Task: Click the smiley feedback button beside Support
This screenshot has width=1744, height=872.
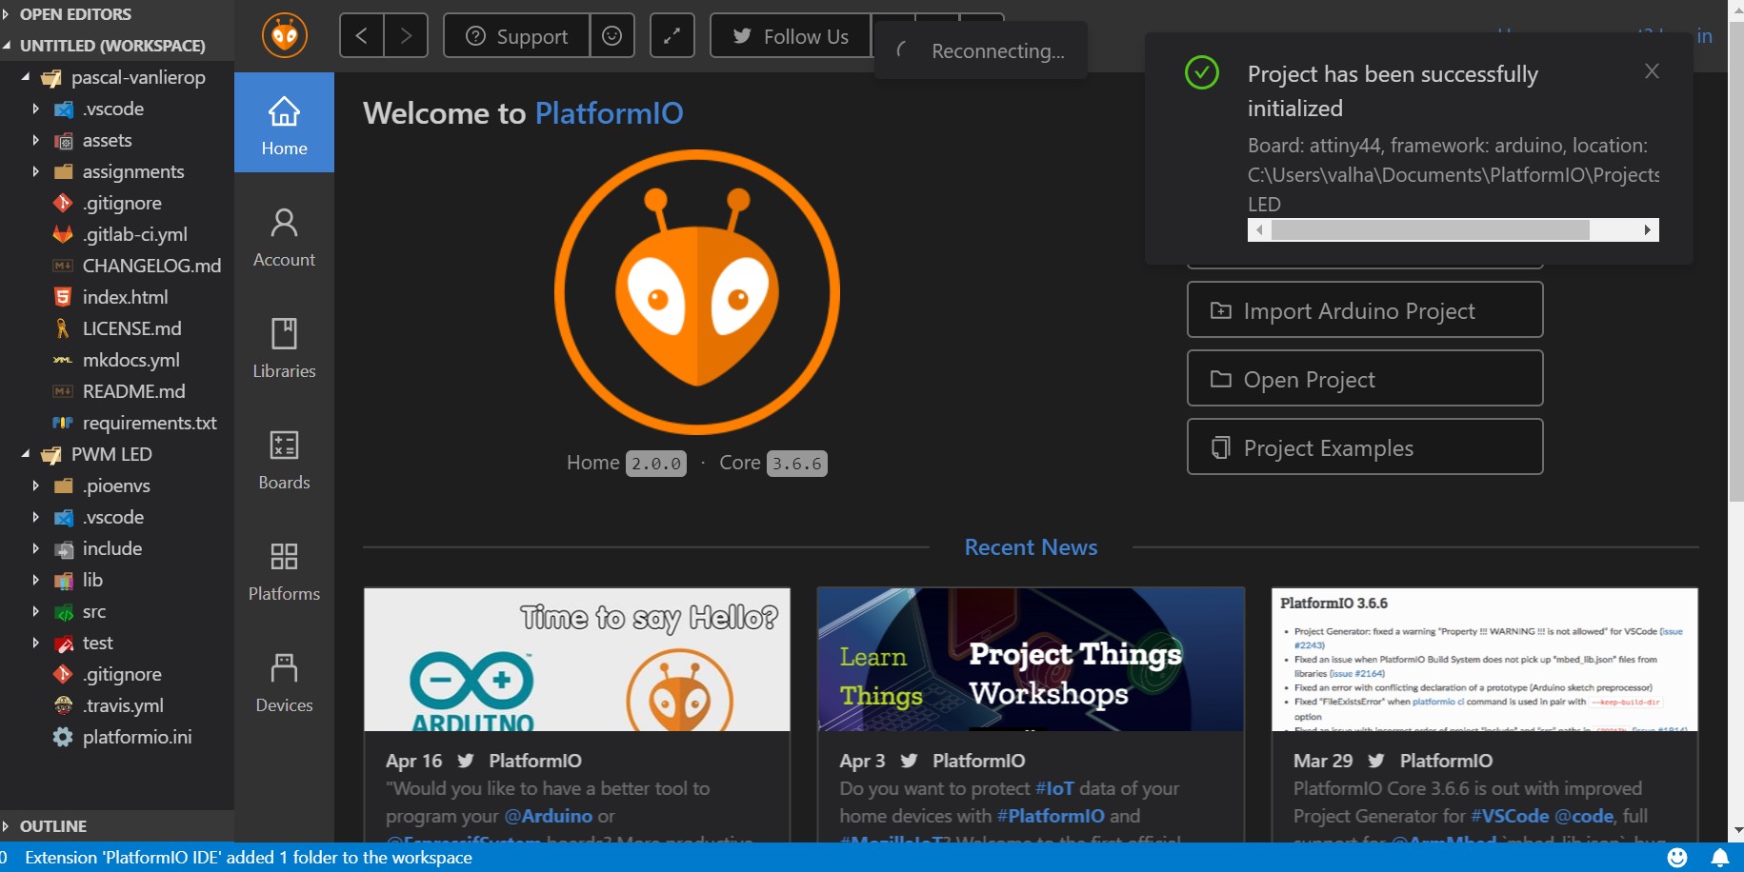Action: point(612,36)
